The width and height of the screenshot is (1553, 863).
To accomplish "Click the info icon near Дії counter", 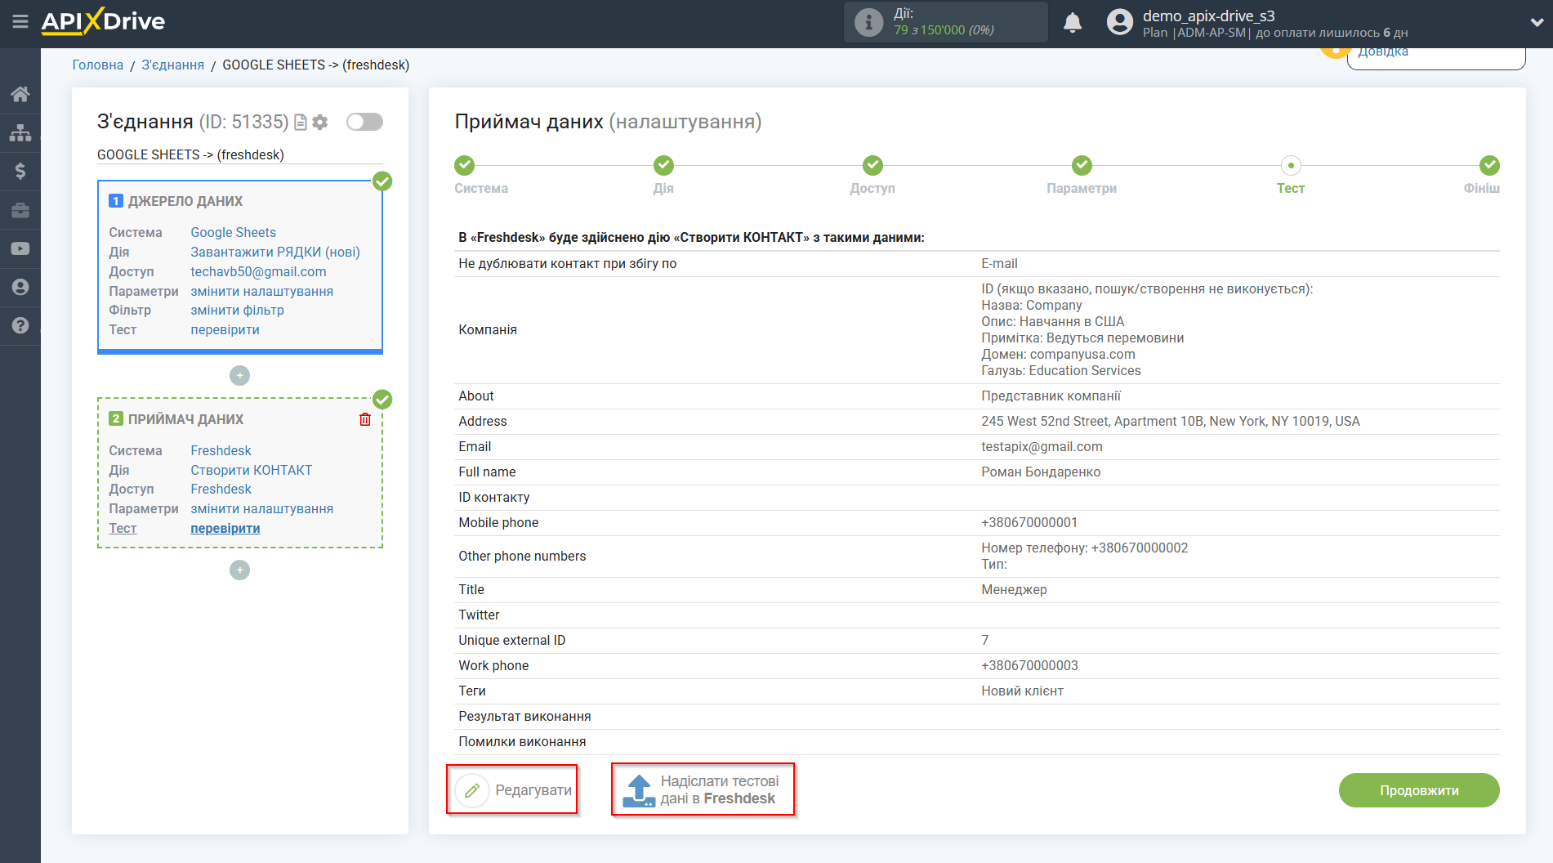I will coord(868,22).
